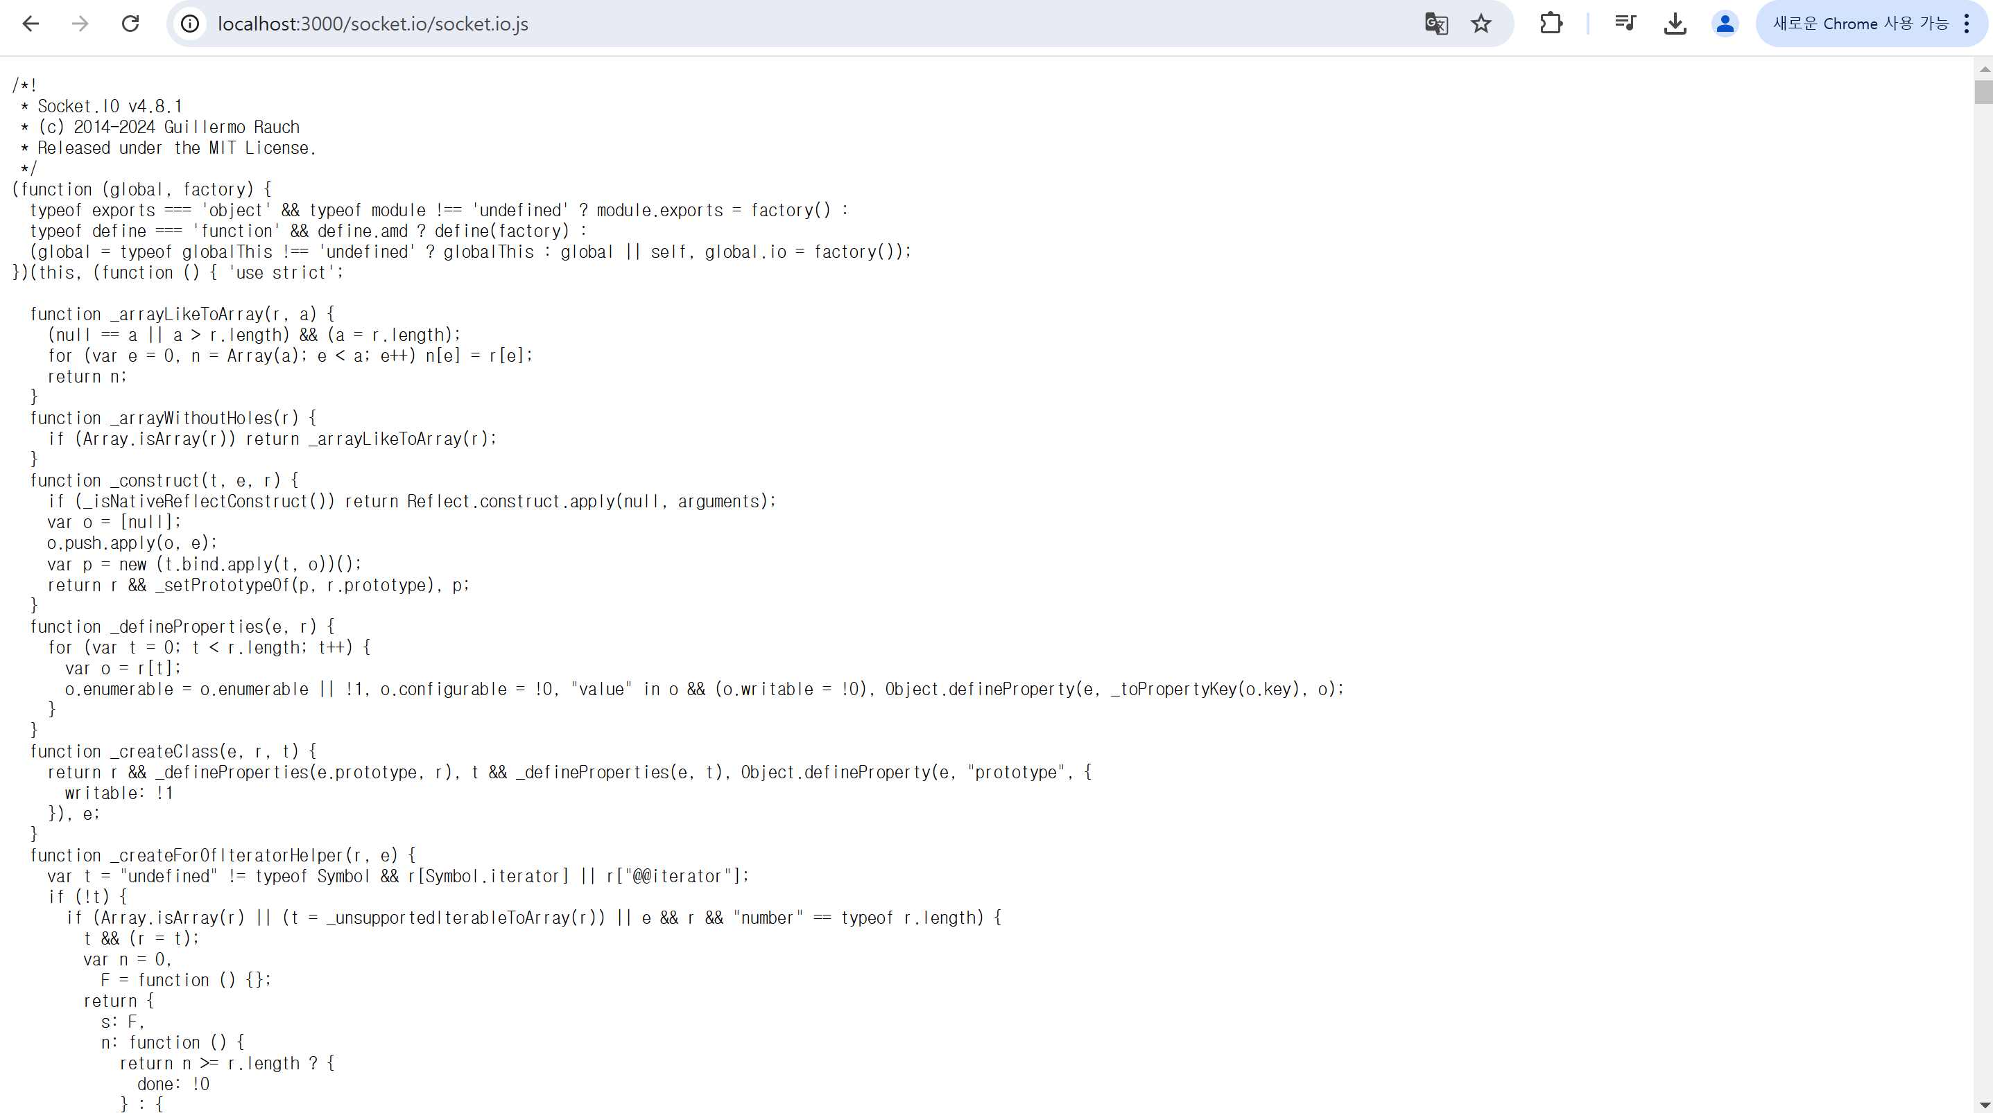This screenshot has height=1113, width=1993.
Task: Click the new Chrome available update button
Action: tap(1859, 24)
